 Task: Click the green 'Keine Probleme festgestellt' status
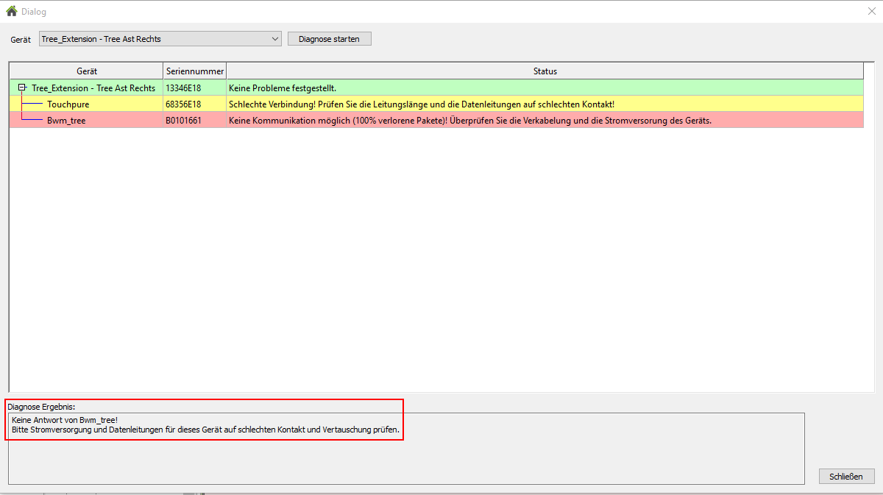click(283, 88)
